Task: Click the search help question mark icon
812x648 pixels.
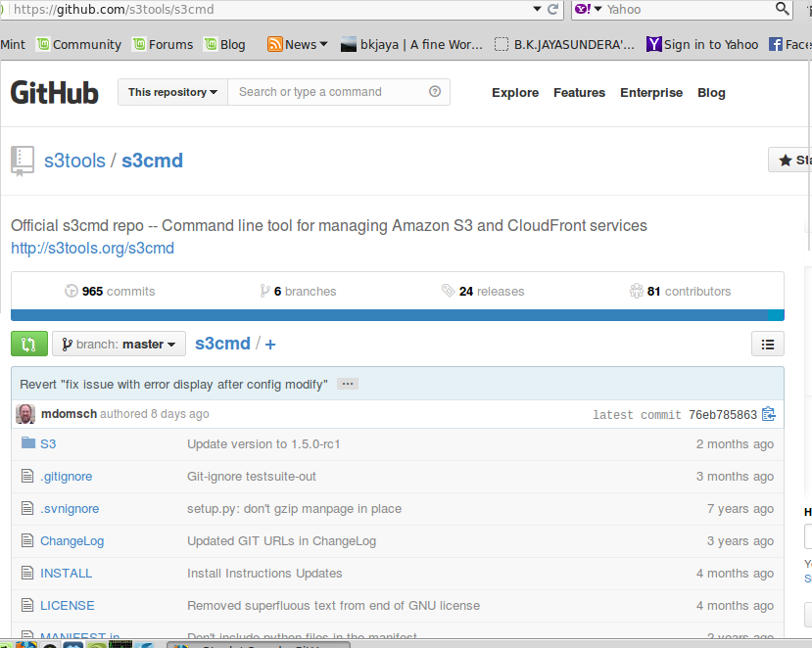Action: point(435,92)
